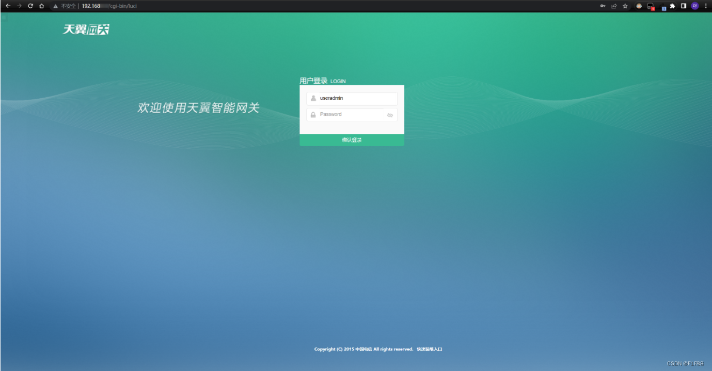Screen dimensions: 712x371
Task: Open the avatar face extension icon
Action: (639, 6)
